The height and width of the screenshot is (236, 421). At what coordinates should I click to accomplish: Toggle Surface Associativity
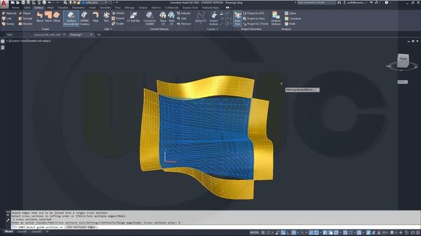[x=71, y=18]
